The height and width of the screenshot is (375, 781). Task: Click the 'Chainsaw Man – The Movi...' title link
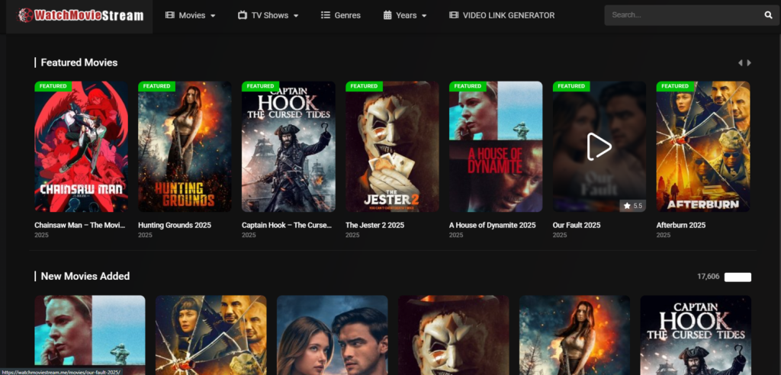(x=79, y=225)
